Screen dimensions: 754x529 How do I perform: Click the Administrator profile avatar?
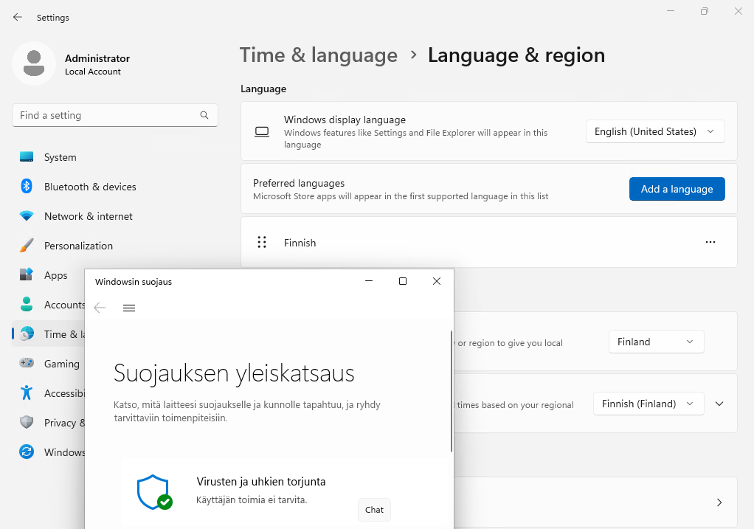pos(34,63)
